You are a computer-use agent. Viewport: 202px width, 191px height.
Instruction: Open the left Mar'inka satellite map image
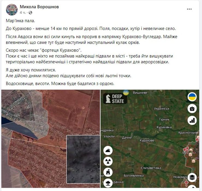50,139
